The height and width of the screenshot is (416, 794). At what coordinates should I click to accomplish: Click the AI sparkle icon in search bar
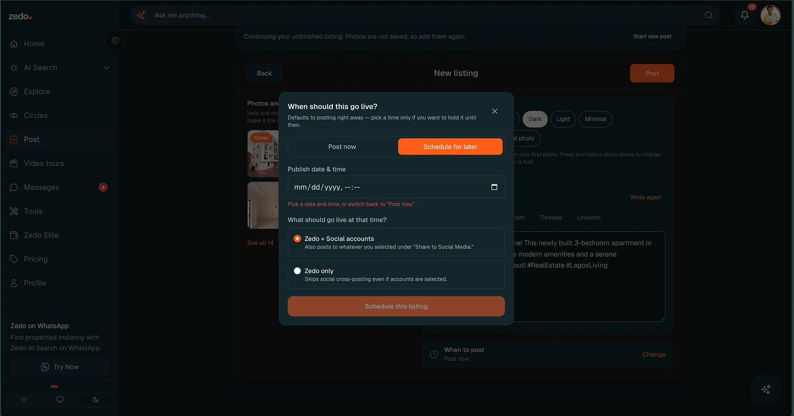141,15
